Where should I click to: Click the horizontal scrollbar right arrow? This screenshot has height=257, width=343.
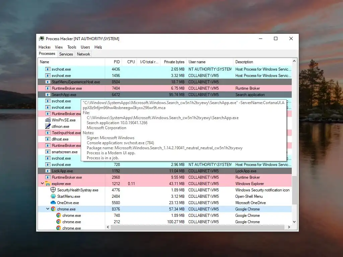289,227
